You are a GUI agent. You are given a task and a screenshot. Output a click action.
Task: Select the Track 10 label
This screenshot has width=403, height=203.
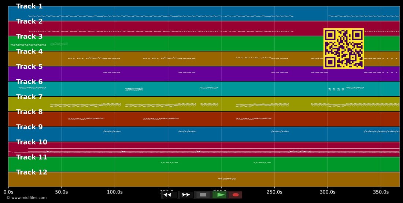pyautogui.click(x=32, y=142)
